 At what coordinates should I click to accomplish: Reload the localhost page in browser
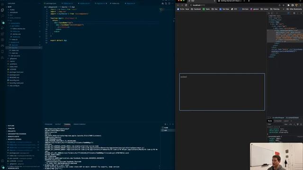pos(186,5)
